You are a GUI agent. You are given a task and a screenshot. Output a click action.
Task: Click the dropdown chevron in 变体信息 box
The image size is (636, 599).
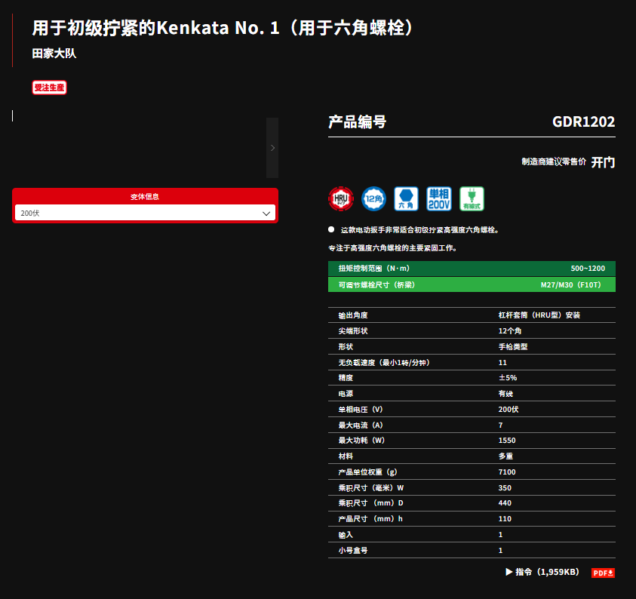[x=266, y=213]
